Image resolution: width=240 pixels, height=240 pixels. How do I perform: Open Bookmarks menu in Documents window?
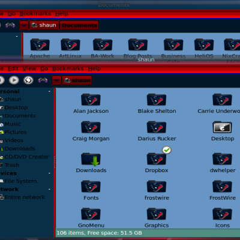35,14
